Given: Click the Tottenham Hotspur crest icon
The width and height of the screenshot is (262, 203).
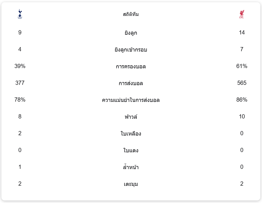Looking at the screenshot, I should 20,14.
